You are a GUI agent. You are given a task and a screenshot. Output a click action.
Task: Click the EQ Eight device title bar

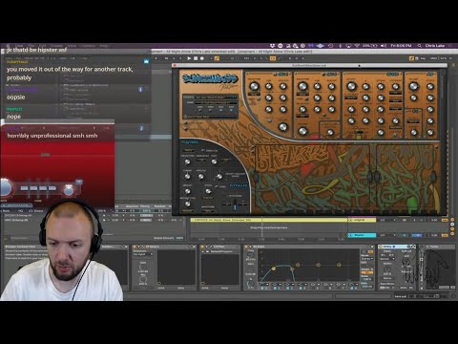click(308, 247)
